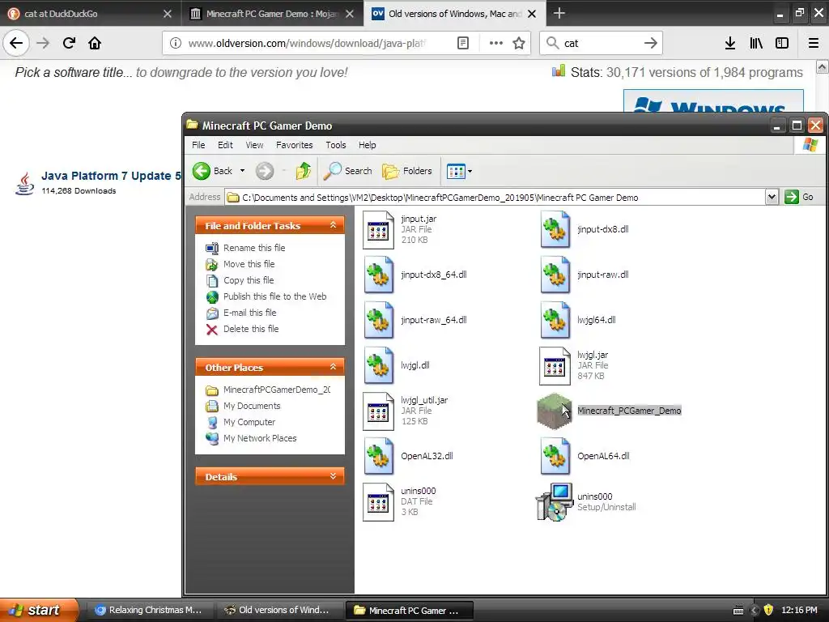This screenshot has height=622, width=829.
Task: Select the jinput-dx8_64.dll file icon
Action: tap(378, 275)
